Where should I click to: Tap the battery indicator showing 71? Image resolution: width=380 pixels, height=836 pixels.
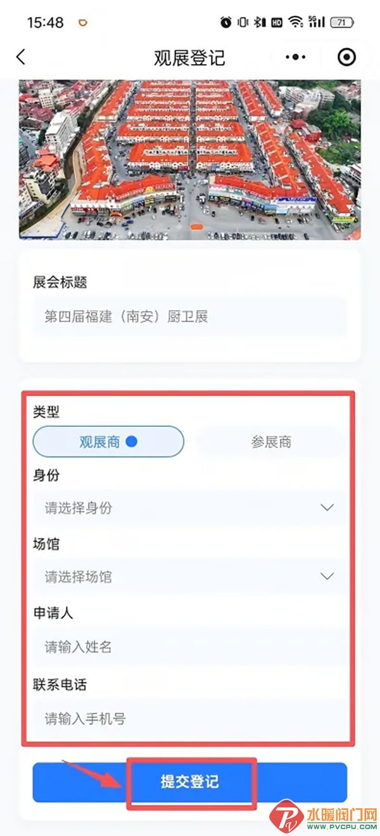pyautogui.click(x=341, y=22)
